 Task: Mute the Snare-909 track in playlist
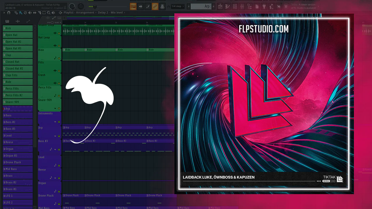tap(59, 108)
